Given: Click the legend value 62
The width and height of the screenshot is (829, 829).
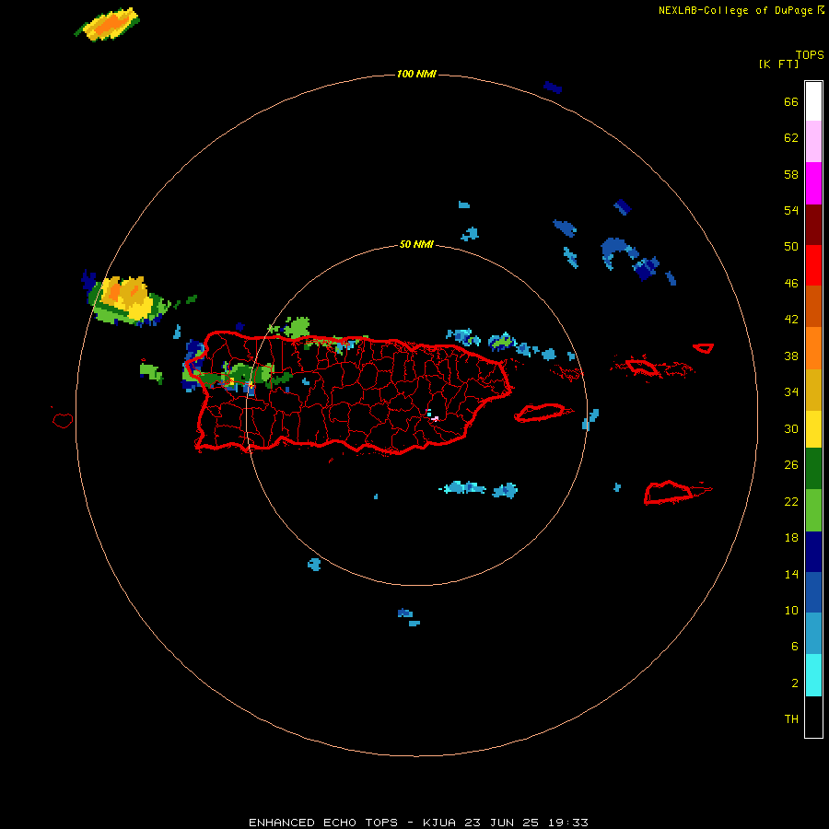Looking at the screenshot, I should click(791, 138).
